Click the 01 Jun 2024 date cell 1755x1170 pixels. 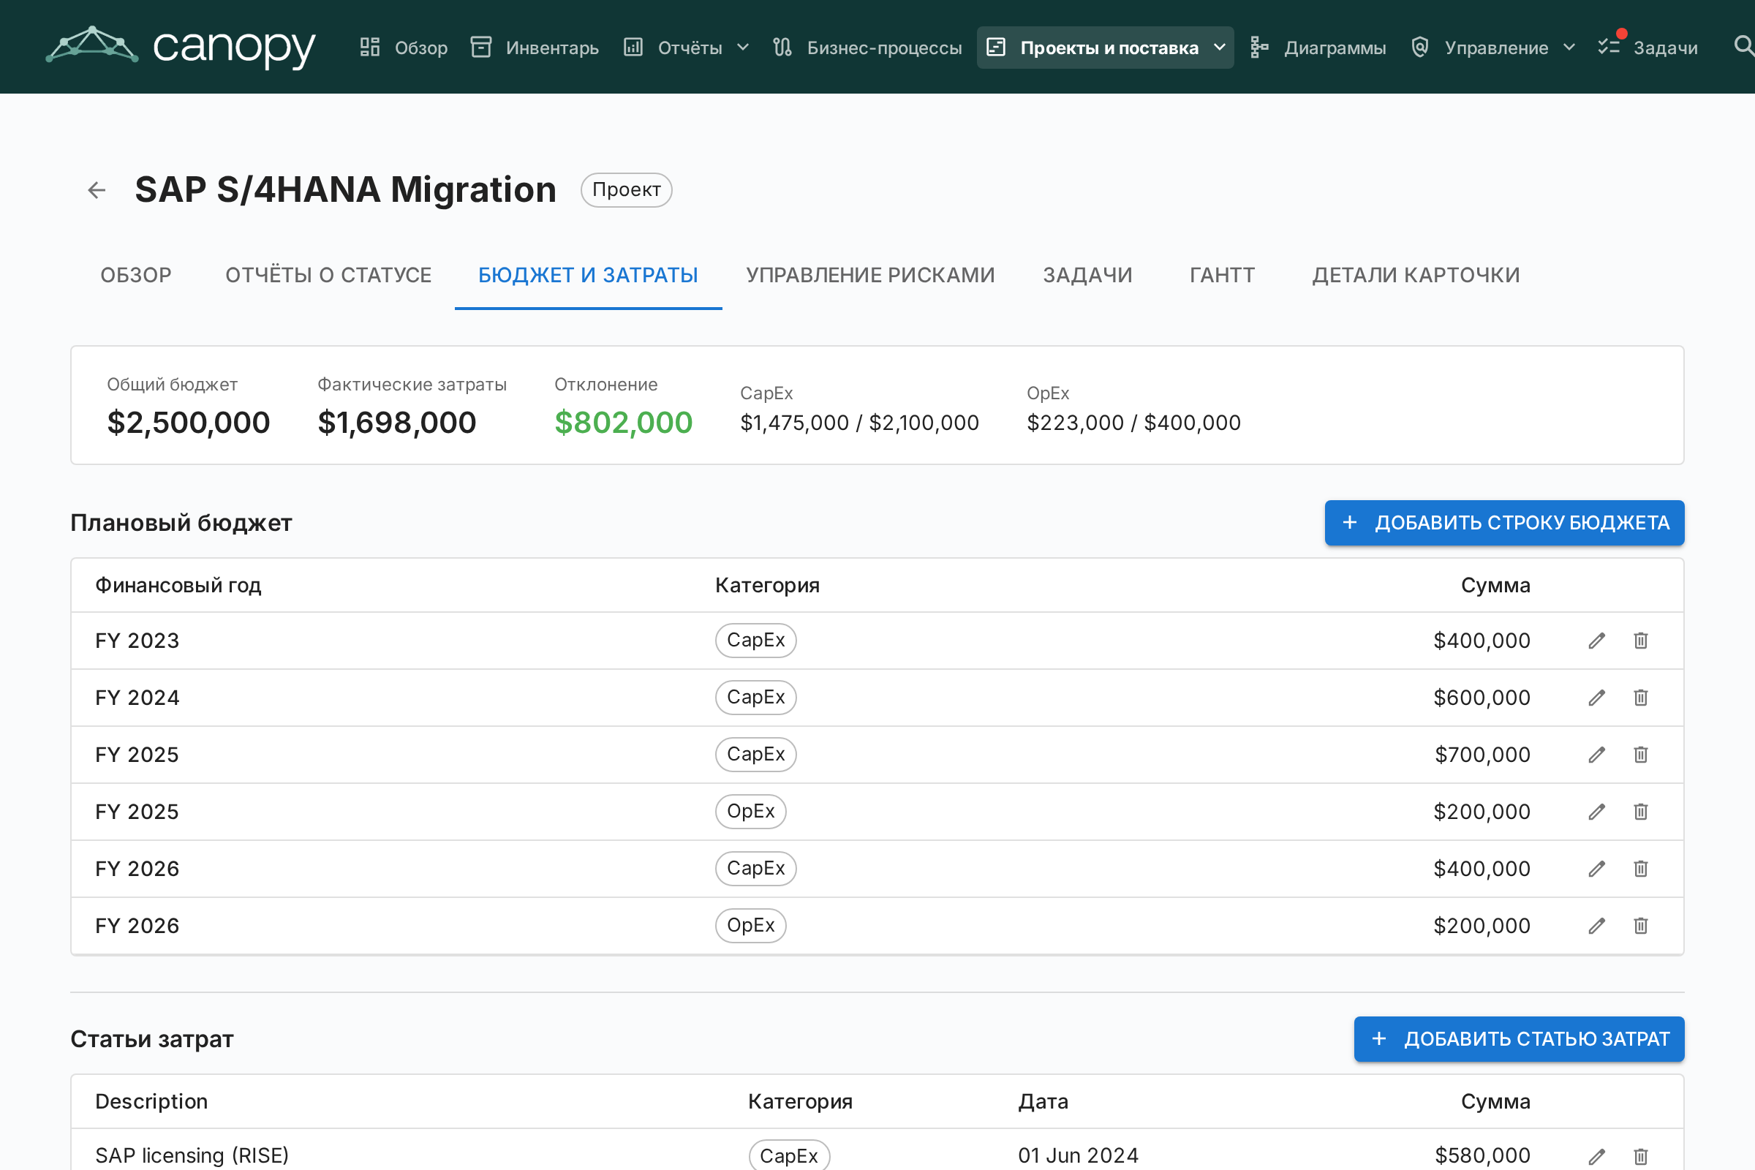[1079, 1156]
